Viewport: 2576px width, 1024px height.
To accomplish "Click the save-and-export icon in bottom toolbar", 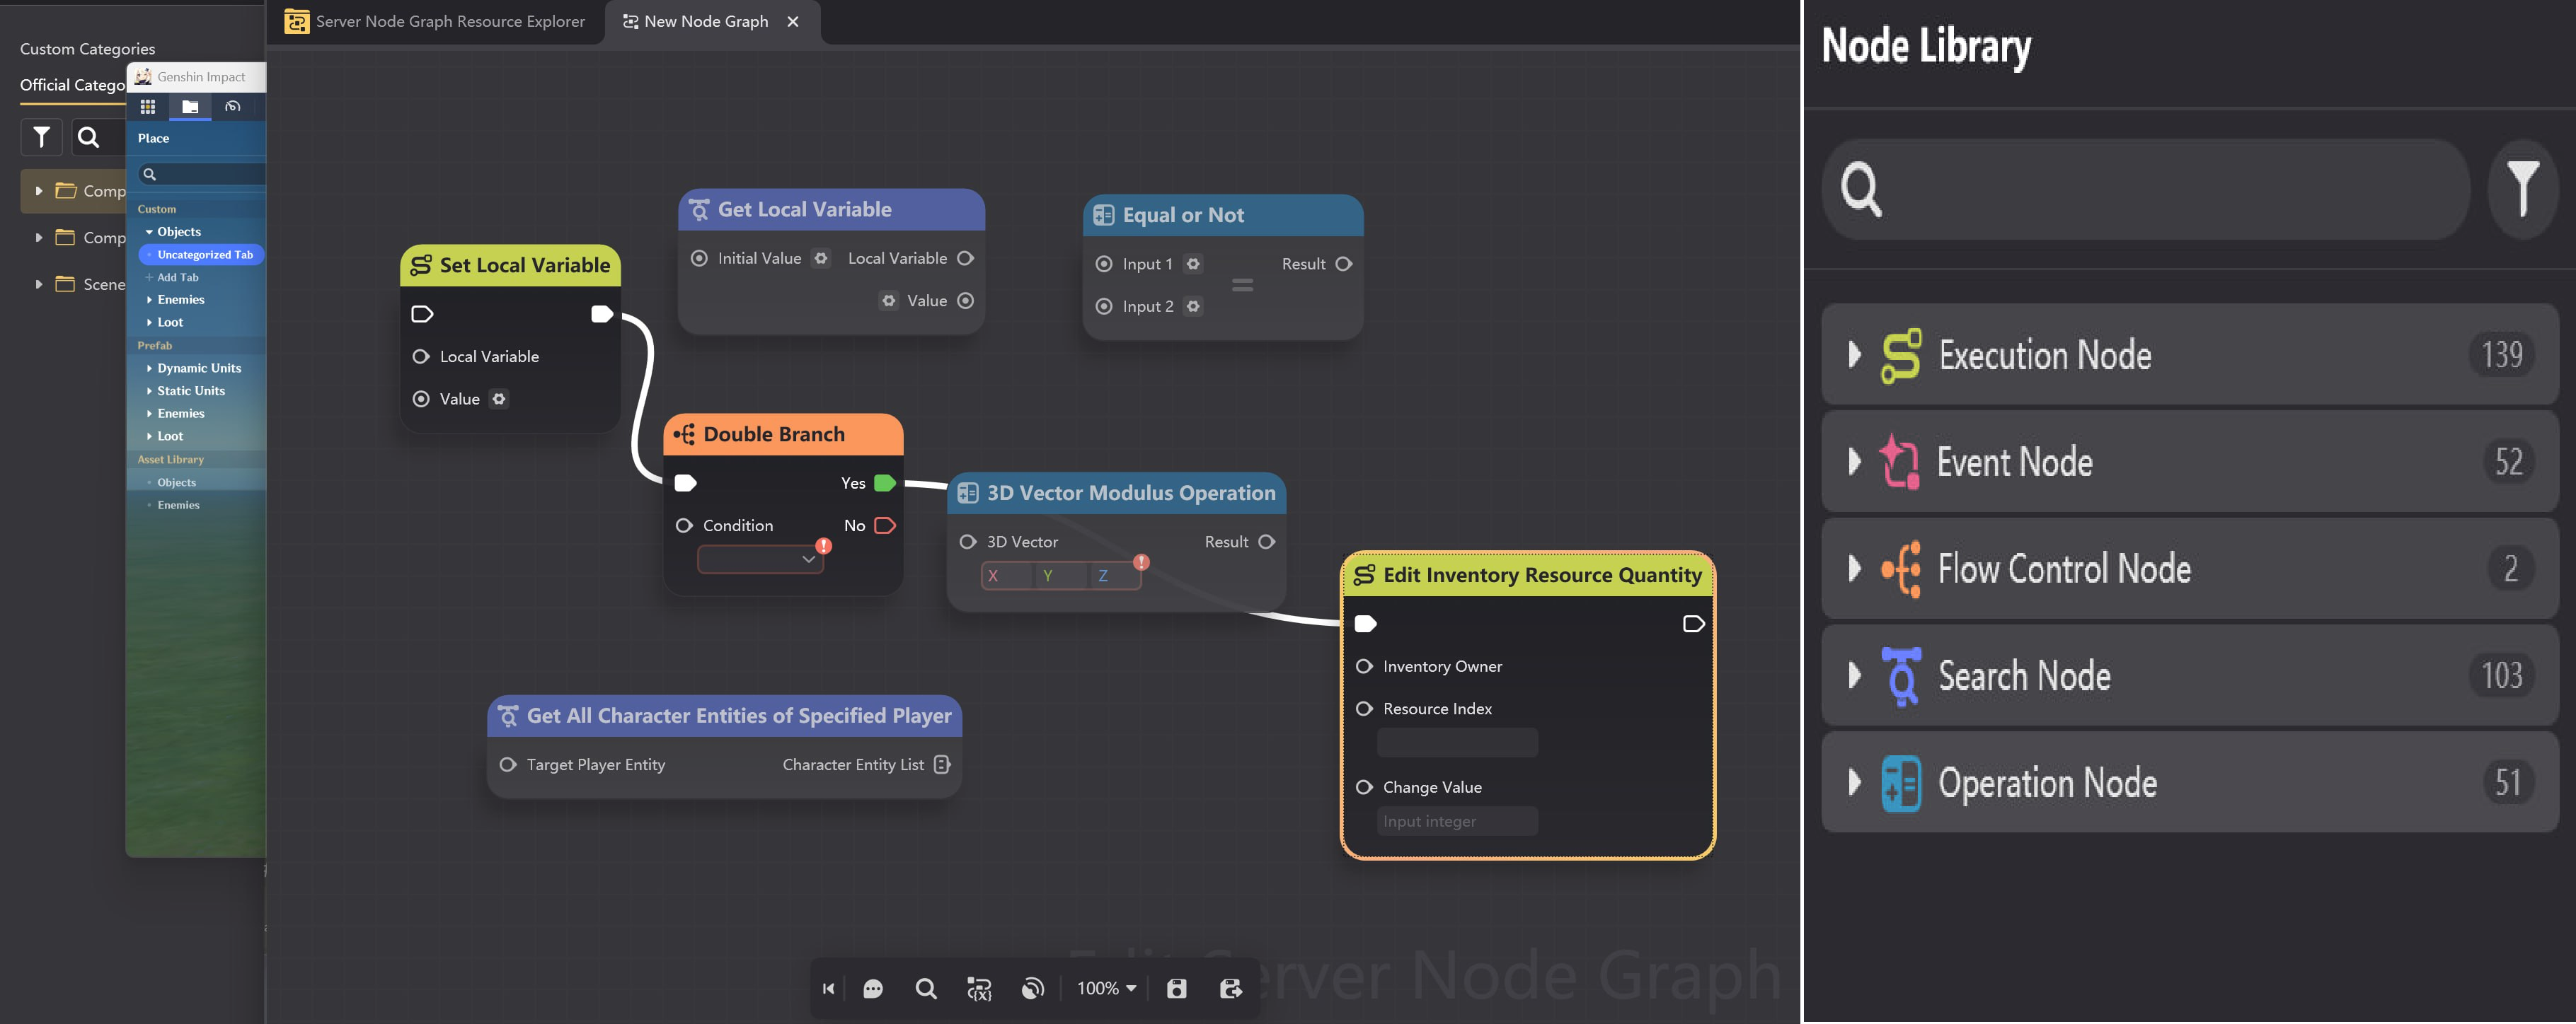I will click(1231, 988).
